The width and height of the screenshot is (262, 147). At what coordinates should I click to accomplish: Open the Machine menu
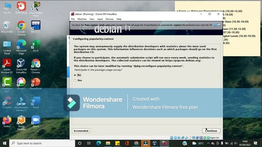[82, 19]
